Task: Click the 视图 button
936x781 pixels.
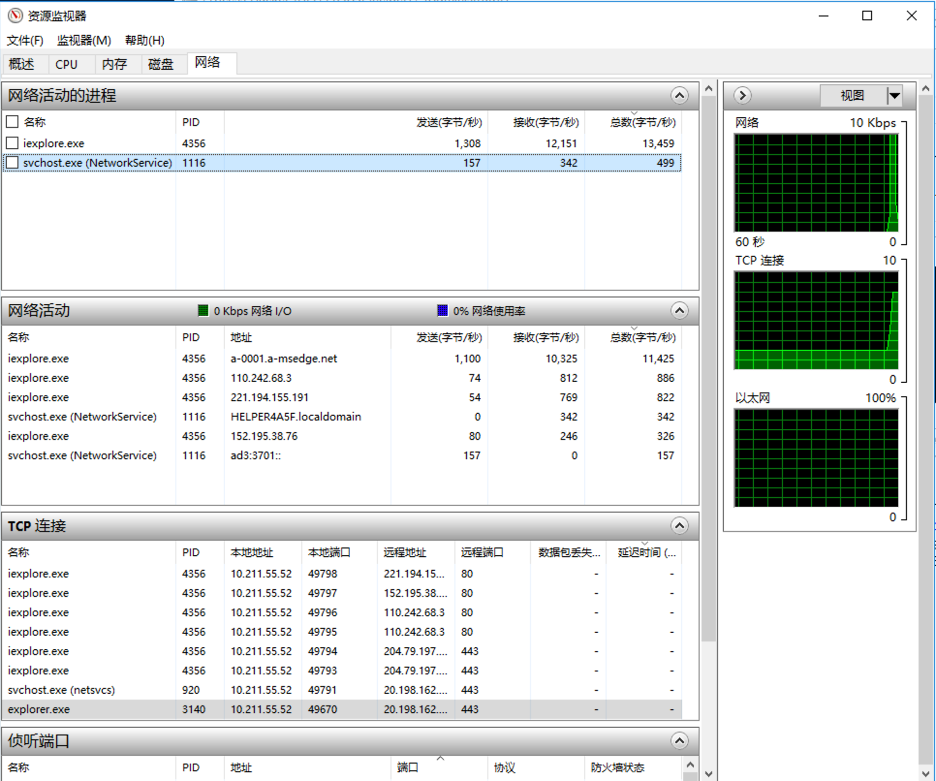Action: pyautogui.click(x=852, y=95)
